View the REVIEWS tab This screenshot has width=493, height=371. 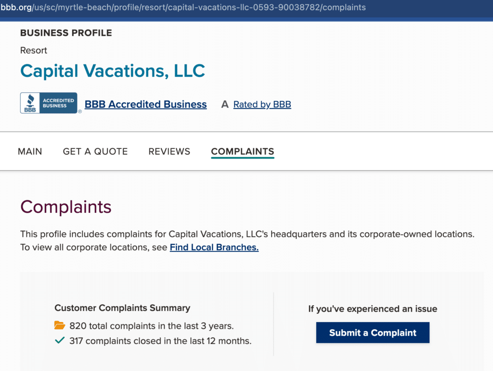[169, 151]
